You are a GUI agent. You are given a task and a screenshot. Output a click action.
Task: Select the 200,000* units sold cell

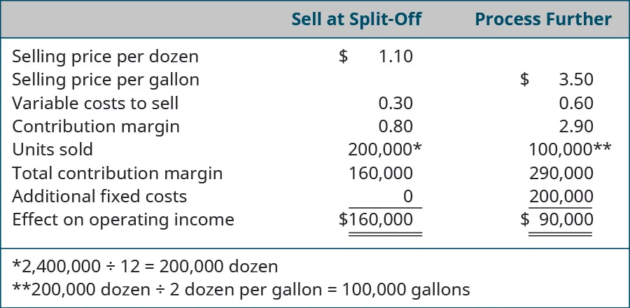click(x=384, y=150)
